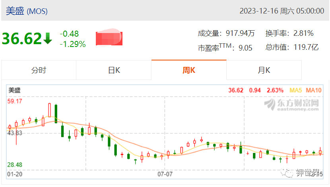The width and height of the screenshot is (330, 187).
Task: Select the 周K weekly chart tab
Action: [189, 70]
